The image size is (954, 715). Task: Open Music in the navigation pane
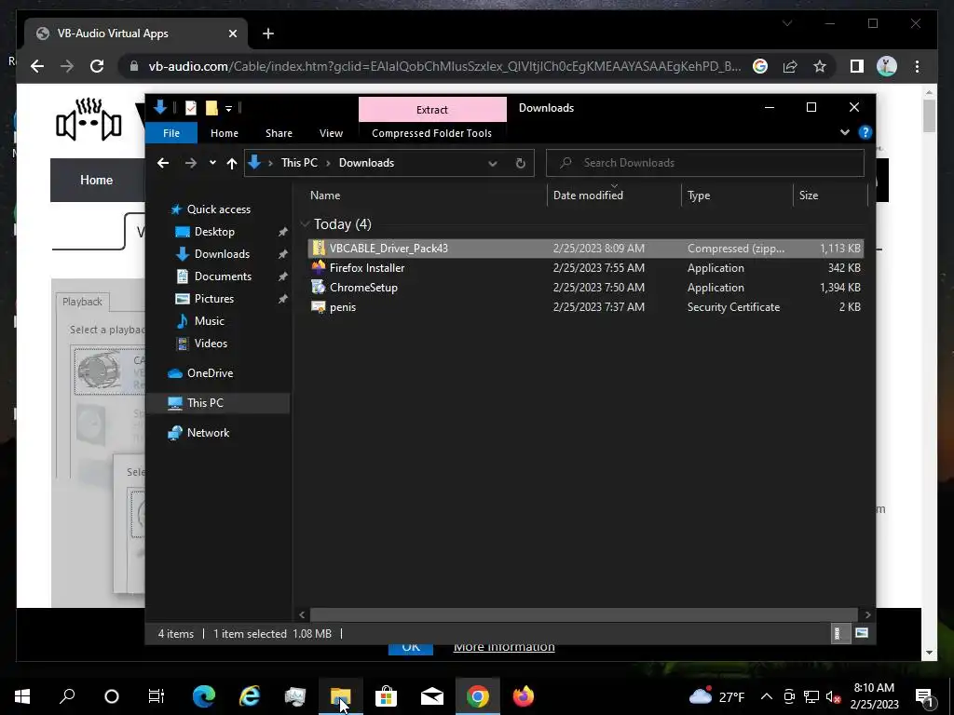[x=209, y=321]
